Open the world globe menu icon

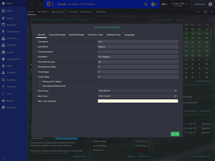tap(153, 4)
